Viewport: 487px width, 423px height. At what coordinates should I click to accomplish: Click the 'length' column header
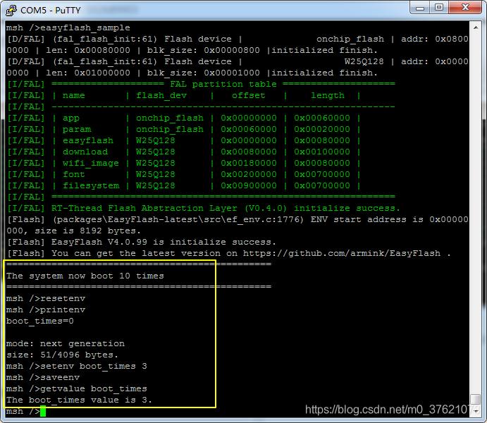point(327,96)
